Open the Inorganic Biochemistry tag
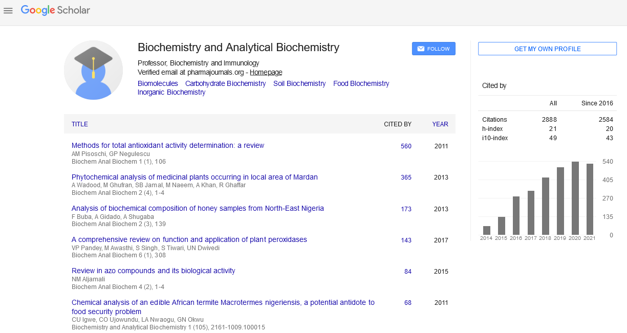 [171, 92]
